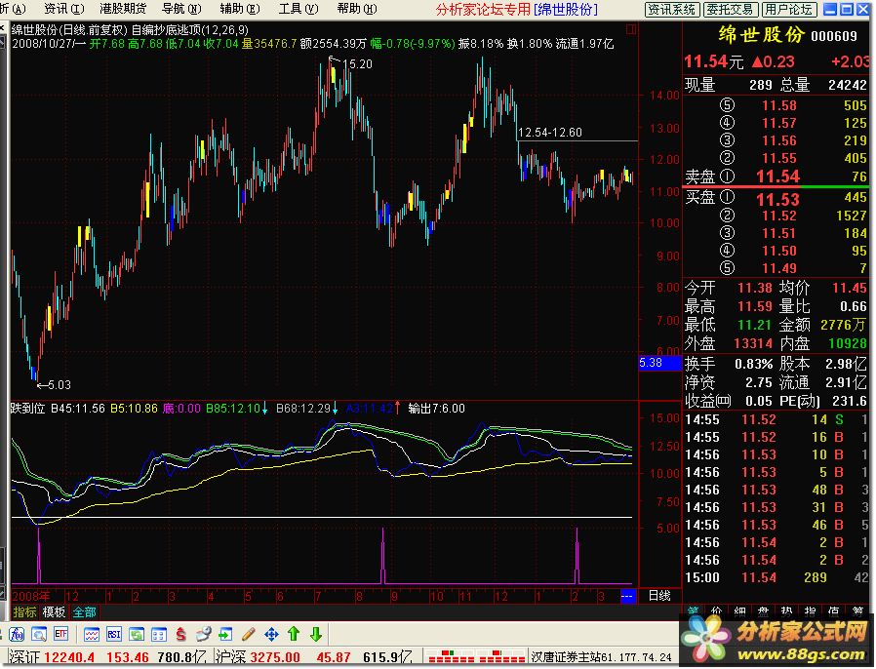Click the B45:11.56 indicator value
Screen dimensions: 876x669
point(78,409)
